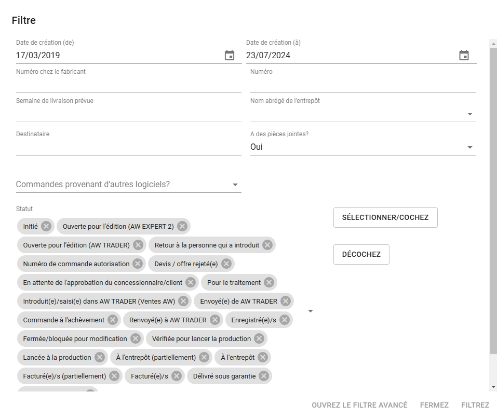Screen dimensions: 497x418
Task: Open the A des pièces jointes dropdown
Action: pos(469,147)
